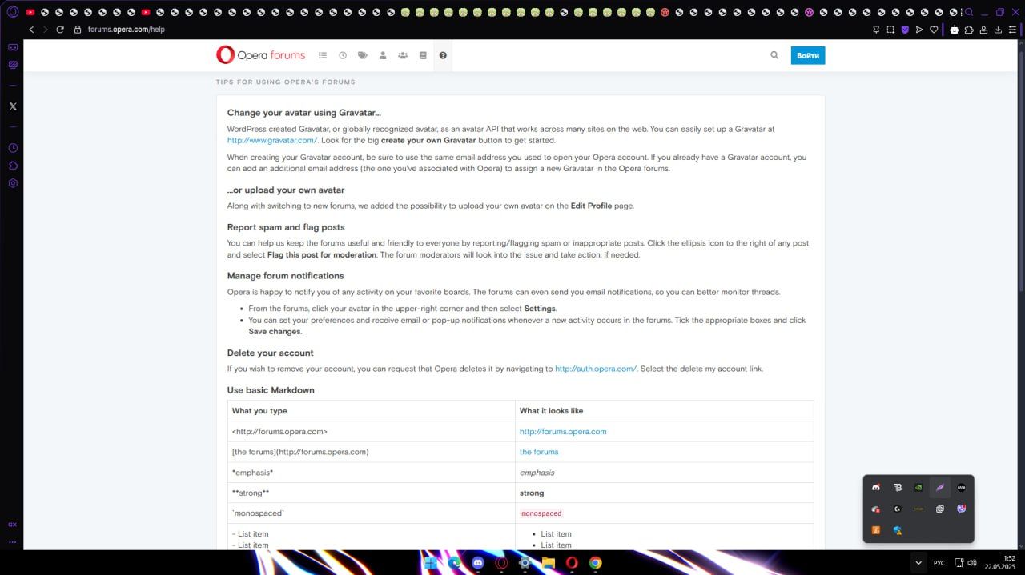Open the volume speaker icon in tray
This screenshot has height=575, width=1025.
(972, 563)
